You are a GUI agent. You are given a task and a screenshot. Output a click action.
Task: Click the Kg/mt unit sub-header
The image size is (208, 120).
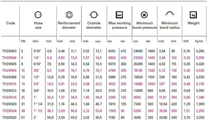[199, 41]
